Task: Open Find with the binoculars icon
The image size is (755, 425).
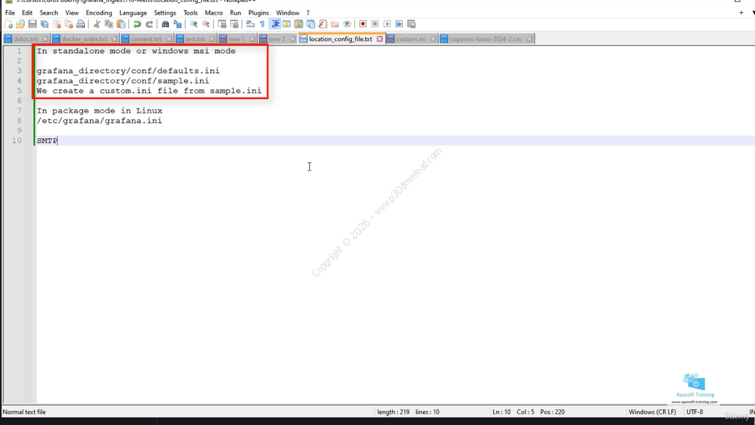Action: 165,24
